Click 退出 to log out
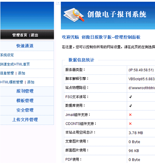This screenshot has width=155, height=164. tap(34, 35)
